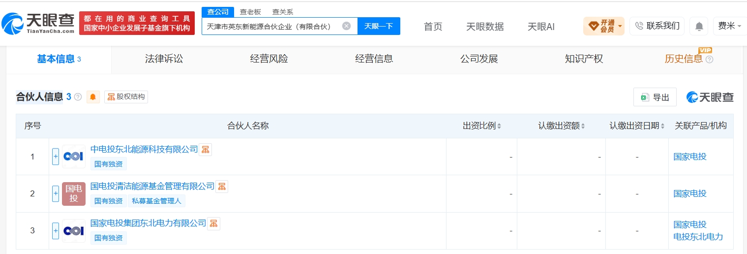747x254 pixels.
Task: Click the orange alert bell beside 合伙人信息
Action: (x=93, y=97)
